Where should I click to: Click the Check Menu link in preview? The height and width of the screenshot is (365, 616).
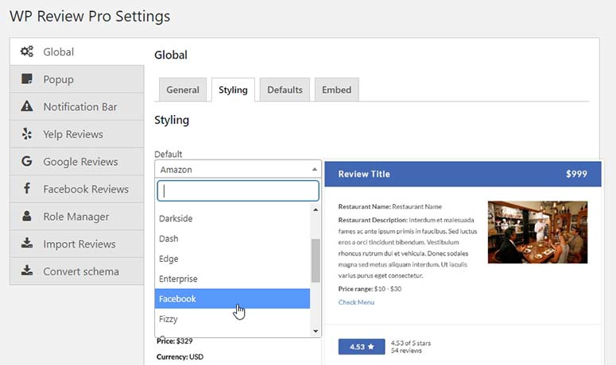[356, 302]
